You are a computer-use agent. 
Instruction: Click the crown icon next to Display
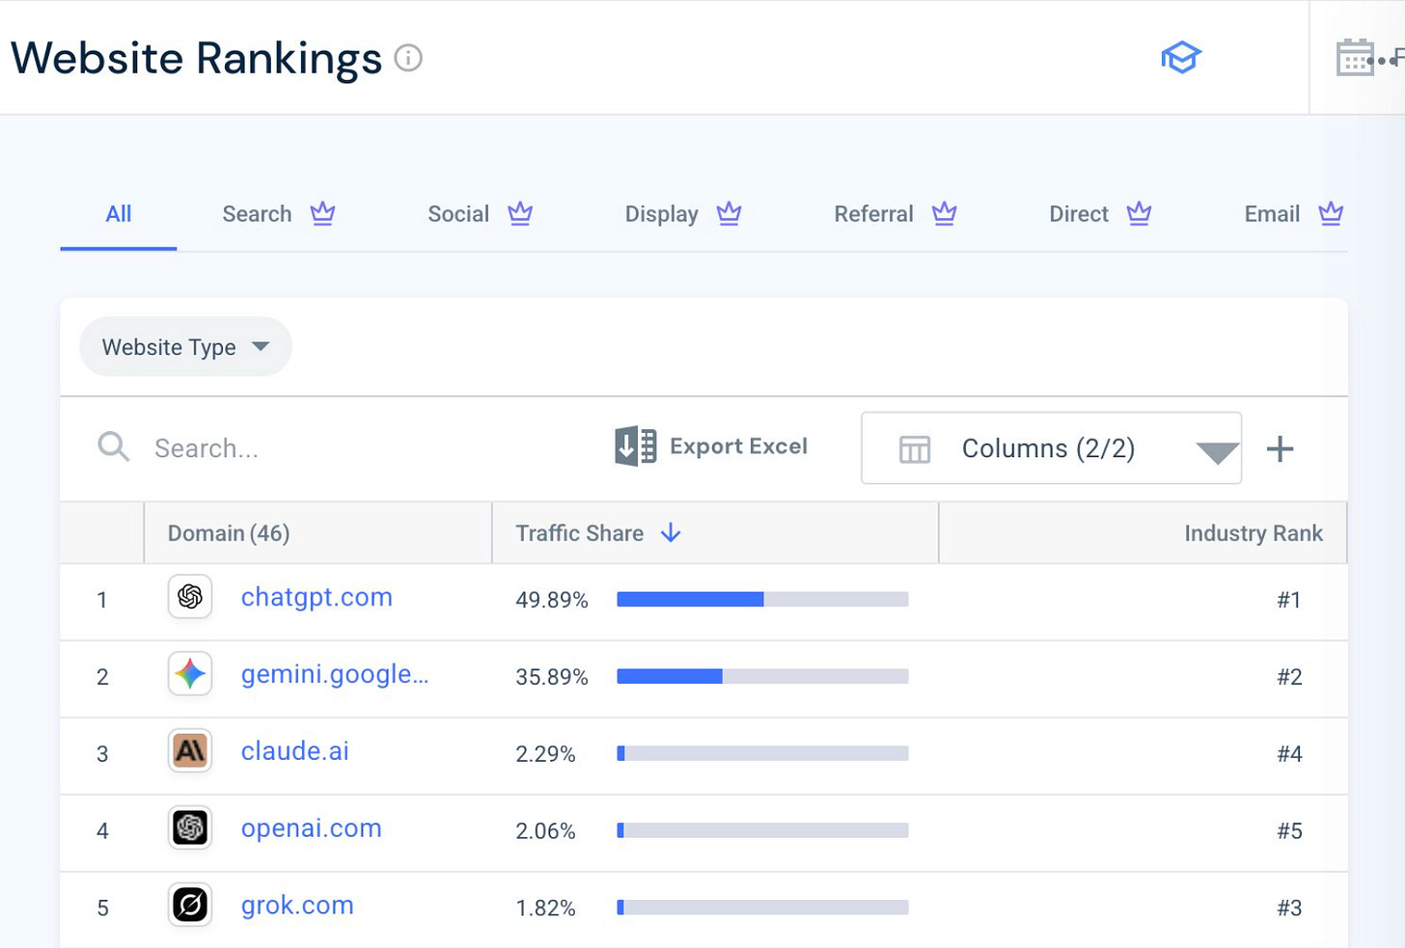click(729, 213)
